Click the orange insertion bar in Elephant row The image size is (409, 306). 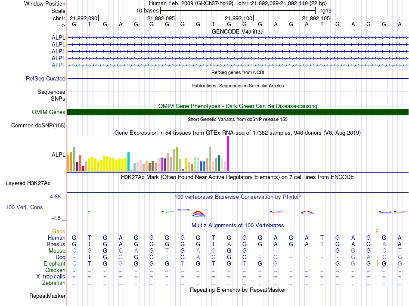click(x=377, y=263)
